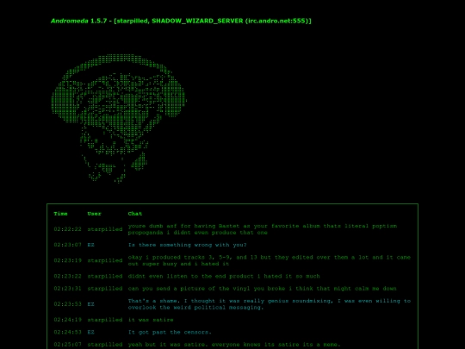Select timestamp 02:23:07
465x349 pixels.
click(x=68, y=245)
